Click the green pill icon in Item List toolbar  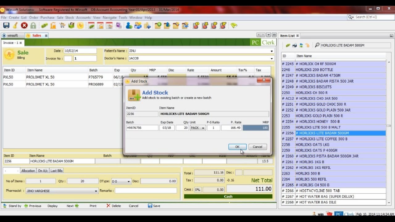288,45
